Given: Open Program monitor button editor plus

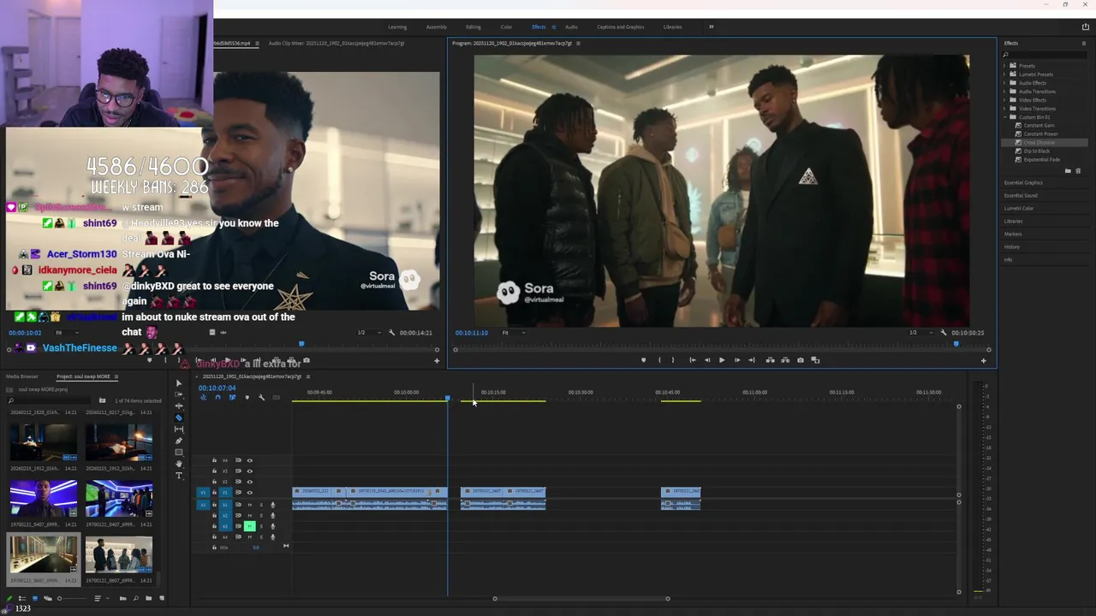Looking at the screenshot, I should point(983,360).
